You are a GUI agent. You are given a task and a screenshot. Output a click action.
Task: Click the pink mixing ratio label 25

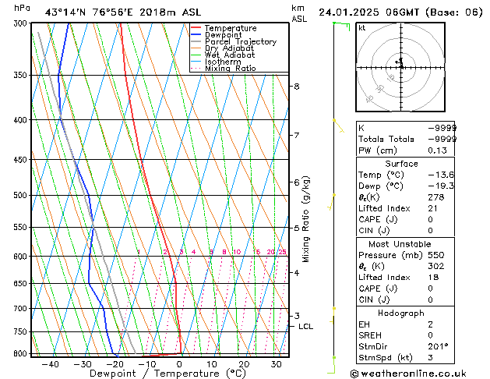(x=282, y=252)
